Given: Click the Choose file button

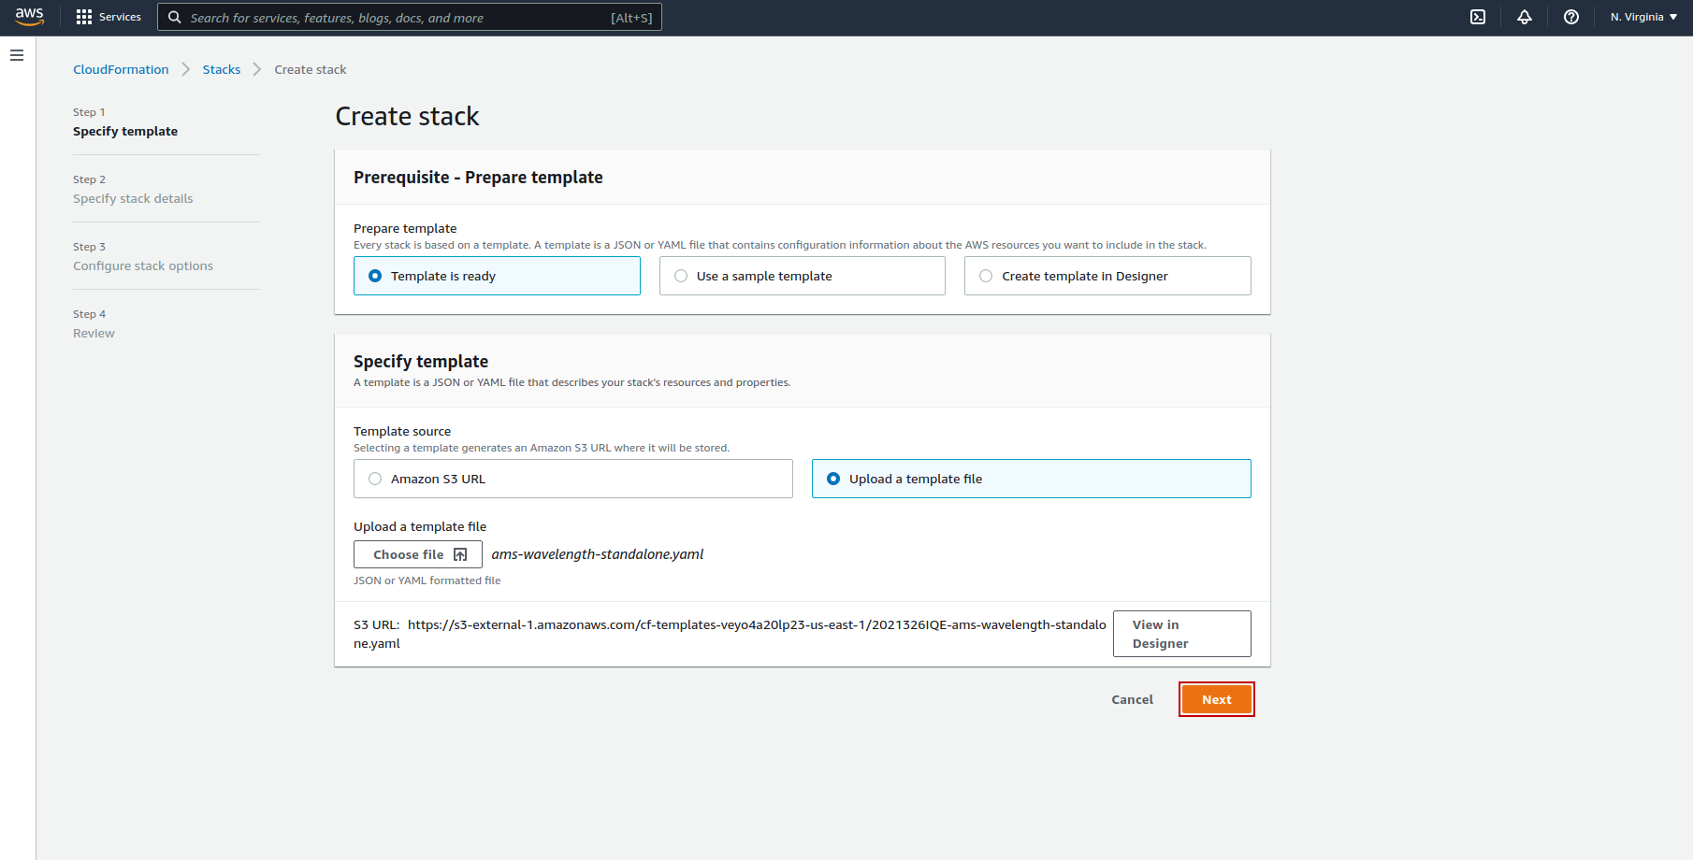Looking at the screenshot, I should pos(417,554).
